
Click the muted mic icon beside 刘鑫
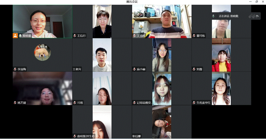point(194,69)
